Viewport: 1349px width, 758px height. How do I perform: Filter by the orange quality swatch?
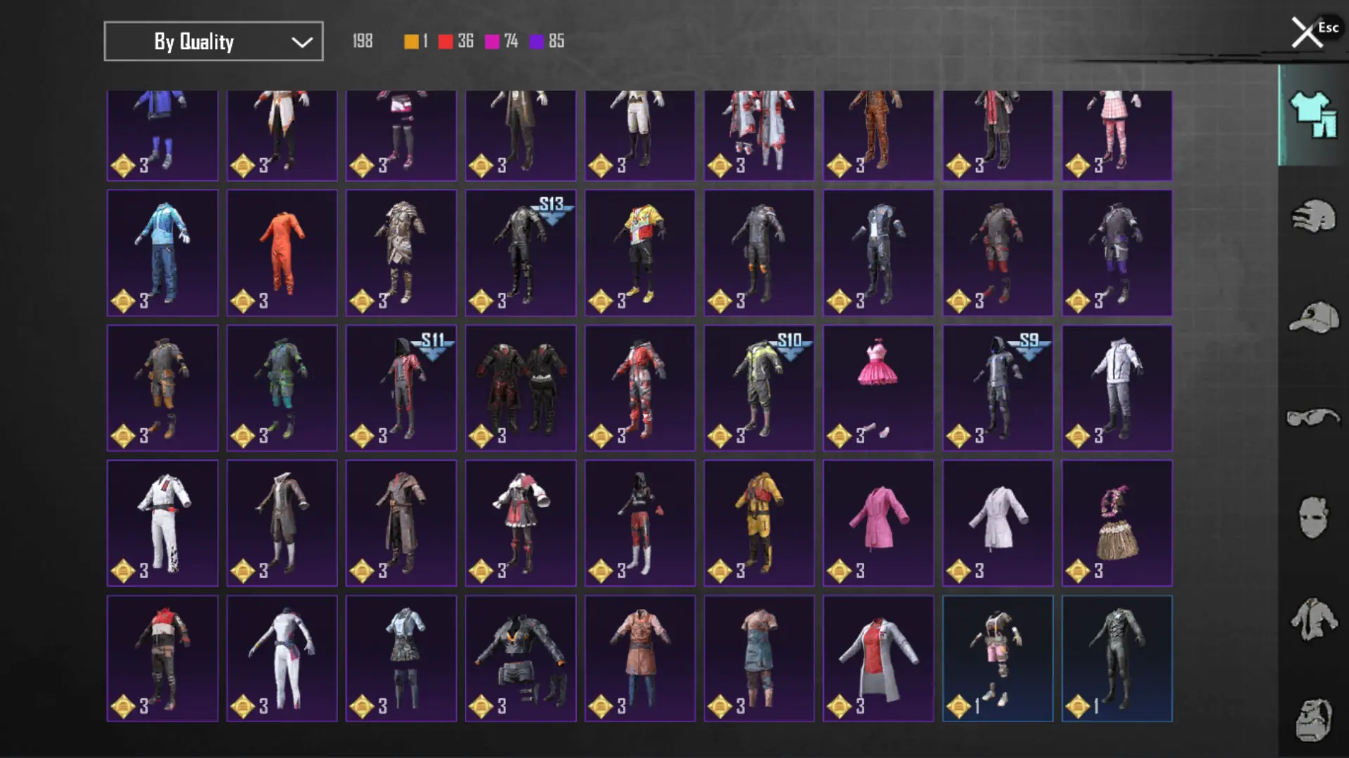click(411, 41)
